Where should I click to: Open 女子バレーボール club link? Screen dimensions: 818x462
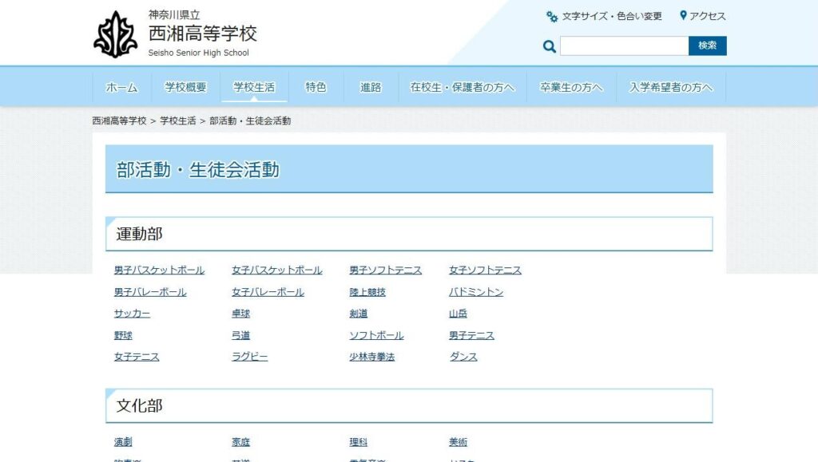pyautogui.click(x=268, y=292)
